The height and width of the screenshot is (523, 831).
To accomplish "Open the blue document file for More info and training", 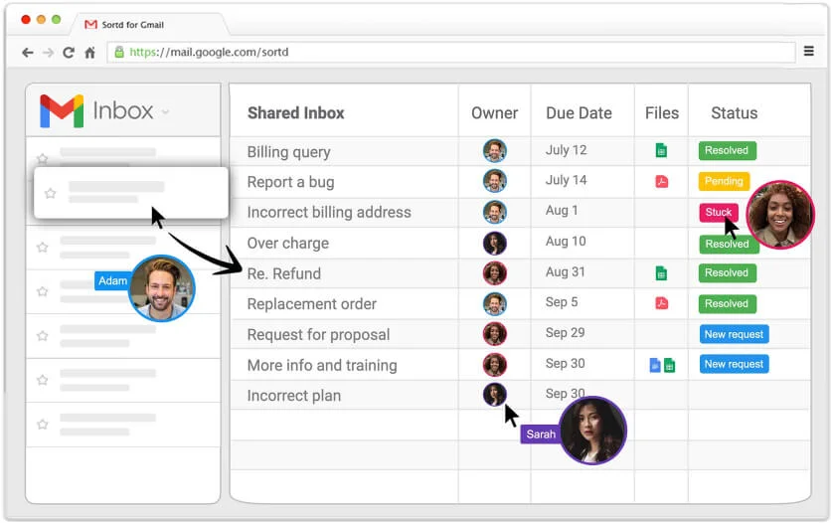I will point(654,365).
